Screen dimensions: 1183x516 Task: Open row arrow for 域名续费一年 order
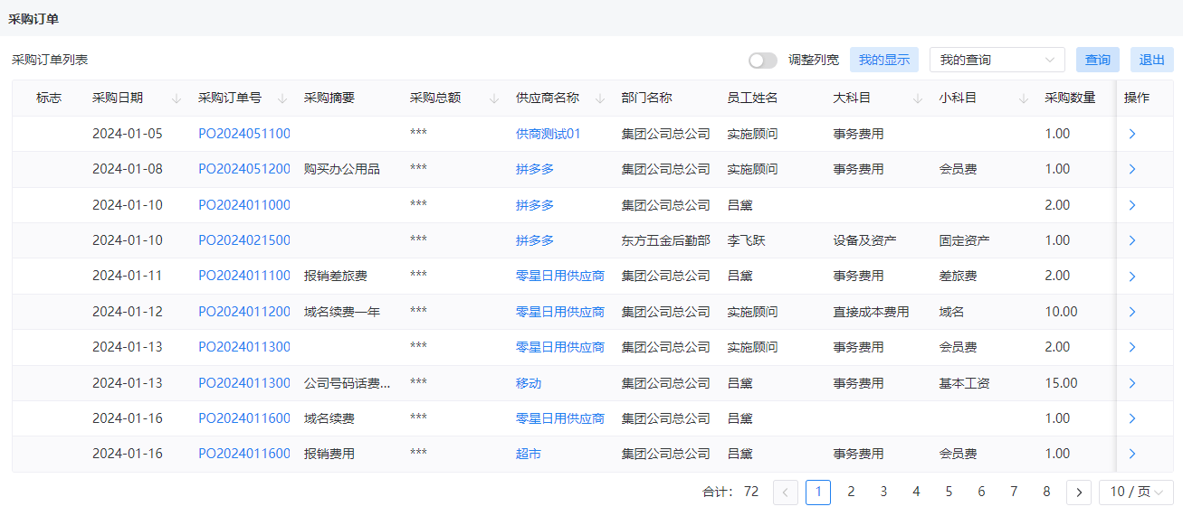click(x=1132, y=312)
